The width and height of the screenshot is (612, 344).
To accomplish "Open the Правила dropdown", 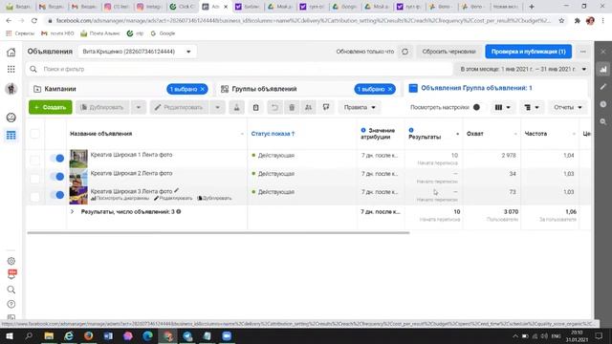I will (360, 107).
